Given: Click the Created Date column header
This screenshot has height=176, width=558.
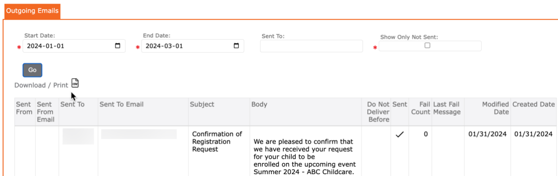Looking at the screenshot, I should point(534,104).
